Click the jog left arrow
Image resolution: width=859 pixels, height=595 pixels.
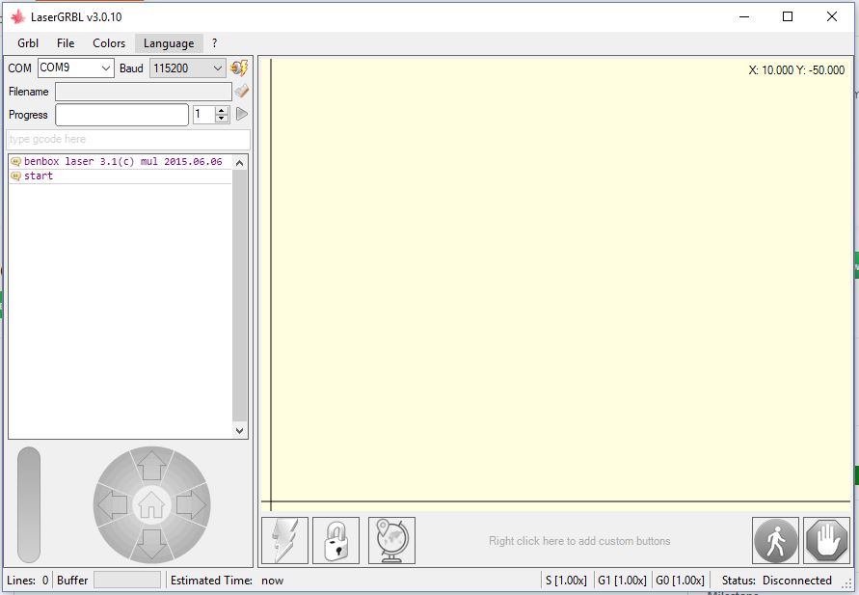pos(112,504)
